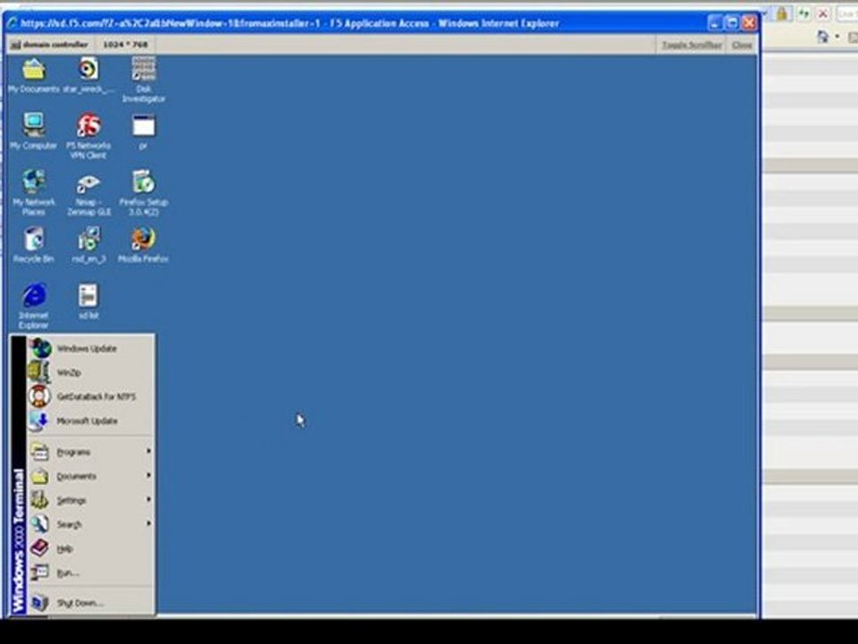The image size is (858, 644).
Task: Select Microsoft Update in Start menu
Action: point(90,420)
